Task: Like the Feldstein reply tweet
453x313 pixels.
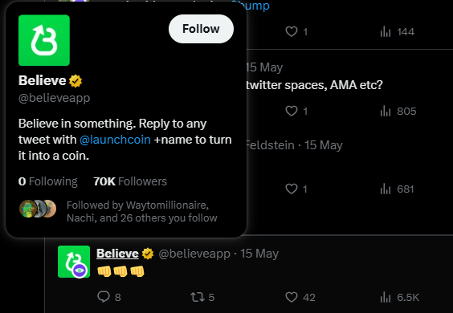Action: pos(296,189)
